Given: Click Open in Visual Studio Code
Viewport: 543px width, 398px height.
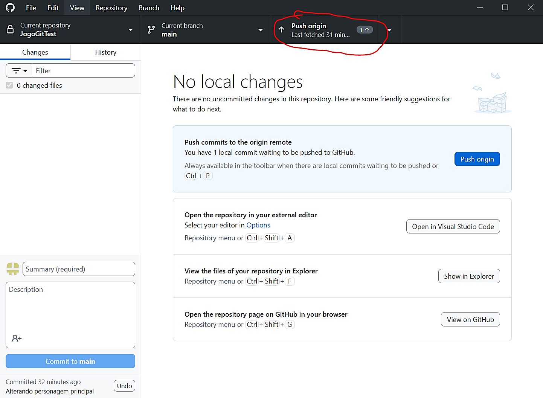Looking at the screenshot, I should click(x=453, y=227).
